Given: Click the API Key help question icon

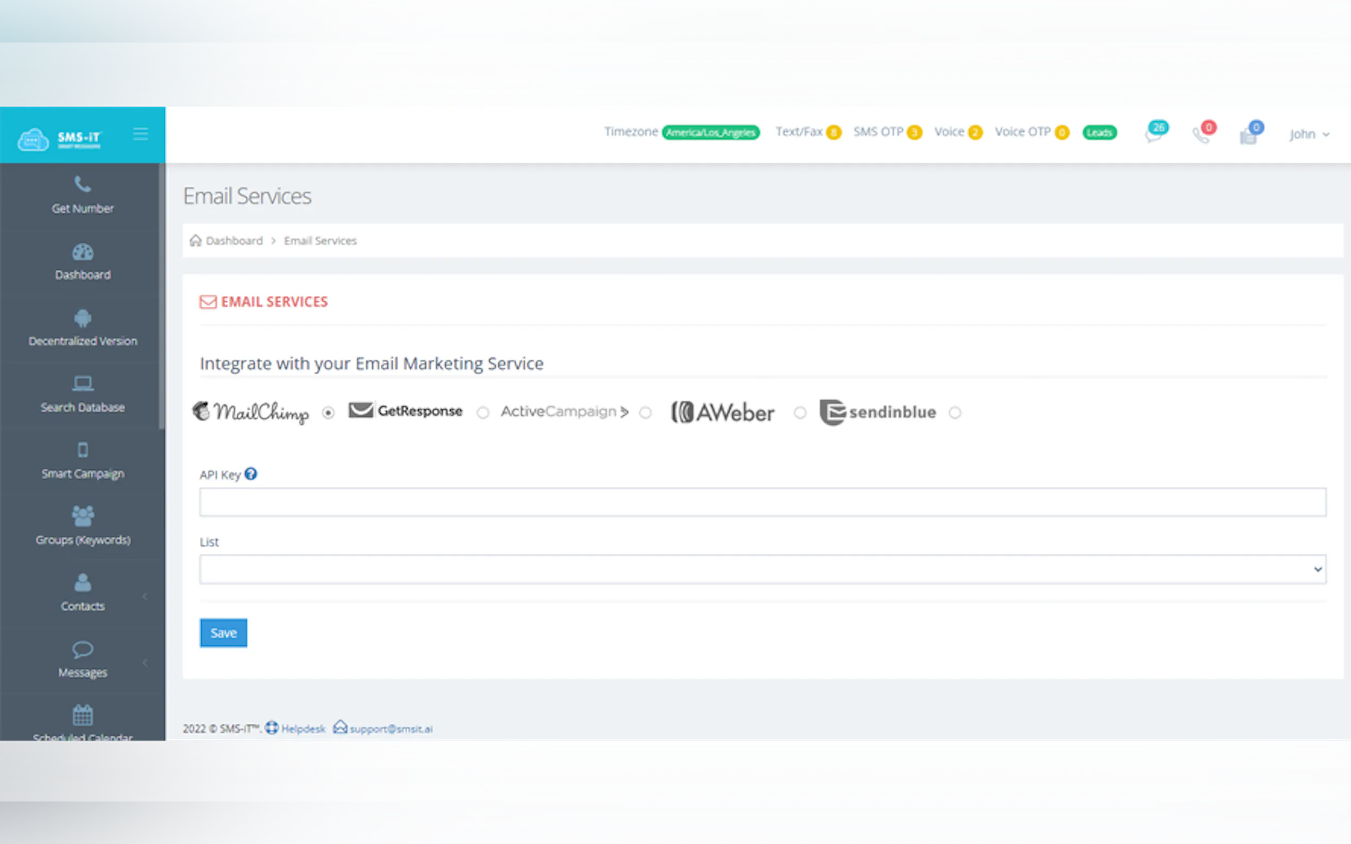Looking at the screenshot, I should click(251, 474).
